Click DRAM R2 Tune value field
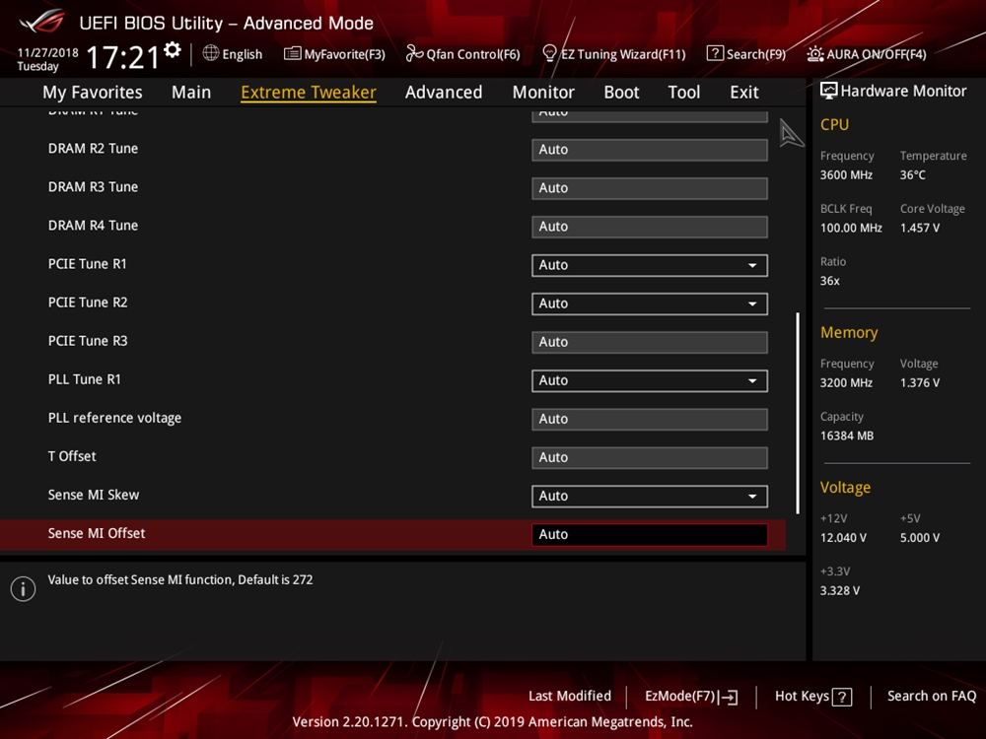Screen dimensions: 986x739 [650, 150]
